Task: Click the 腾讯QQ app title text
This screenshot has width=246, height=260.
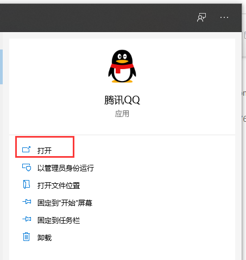Action: (x=122, y=100)
